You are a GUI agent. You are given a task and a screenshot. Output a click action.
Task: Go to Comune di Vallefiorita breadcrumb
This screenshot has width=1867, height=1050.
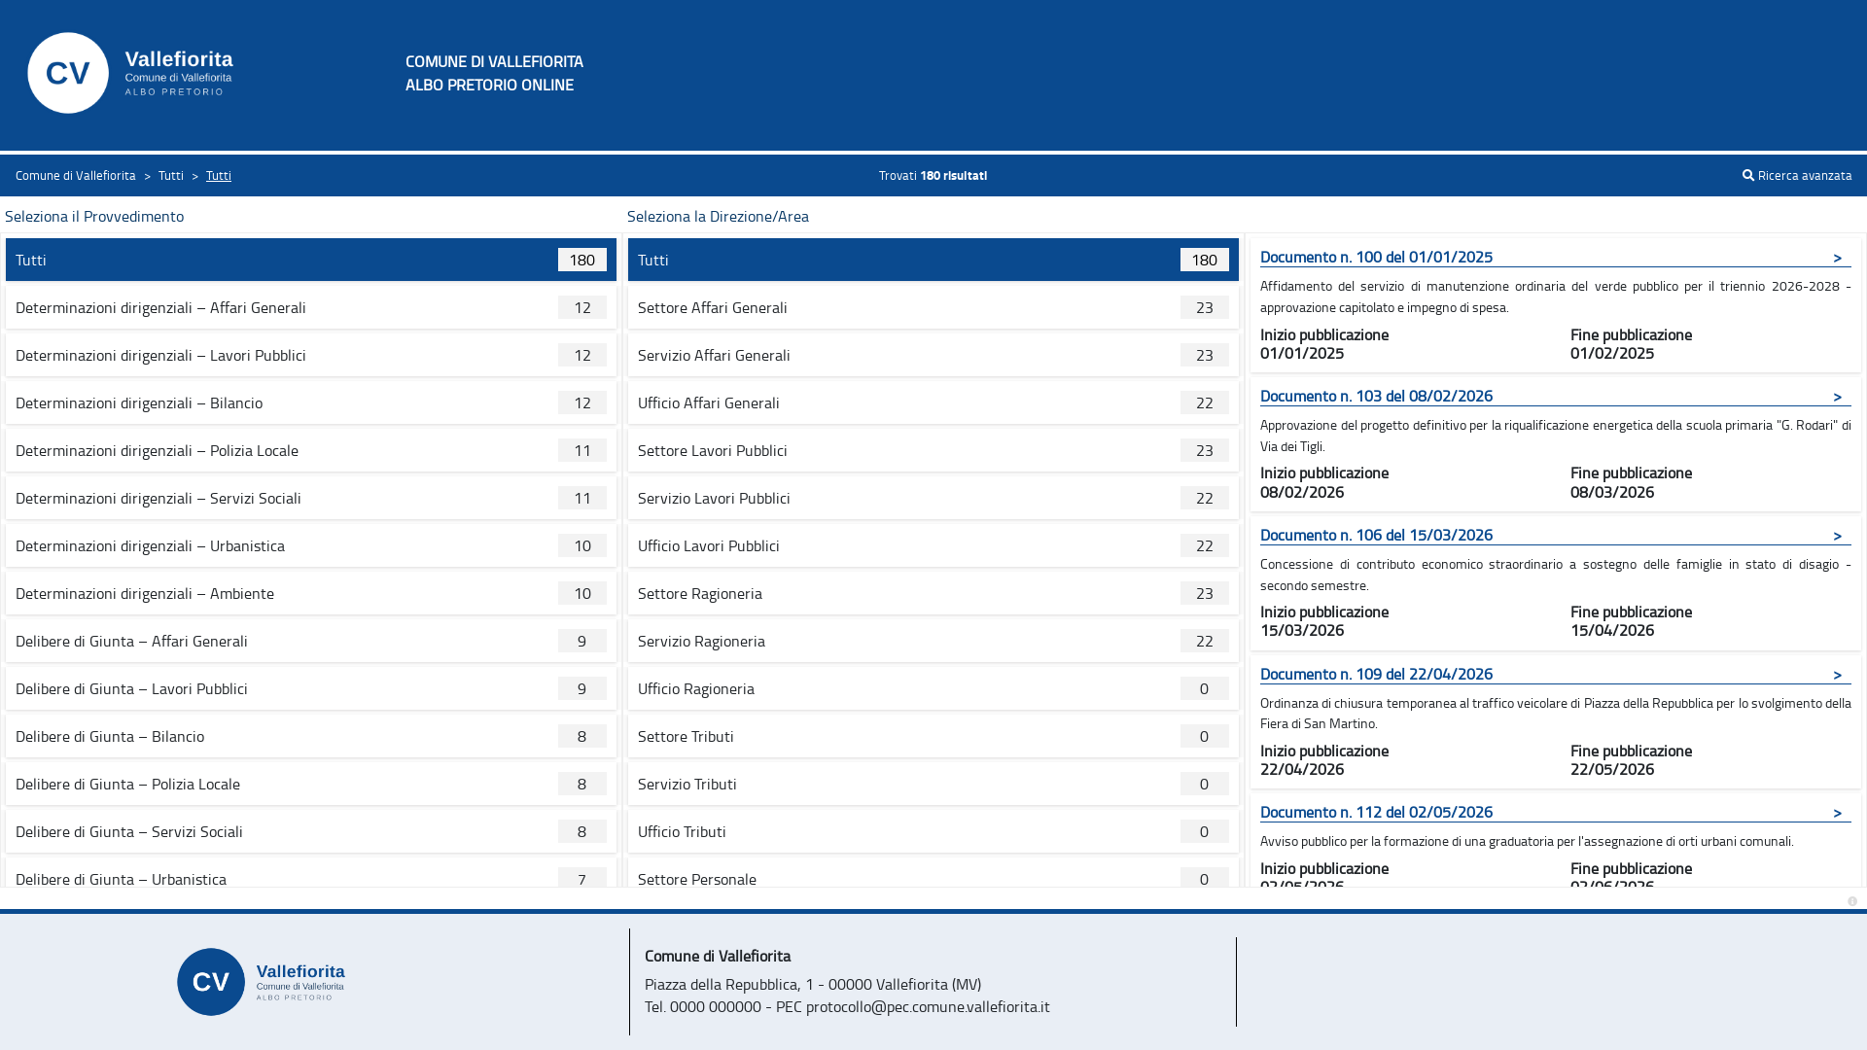point(76,175)
